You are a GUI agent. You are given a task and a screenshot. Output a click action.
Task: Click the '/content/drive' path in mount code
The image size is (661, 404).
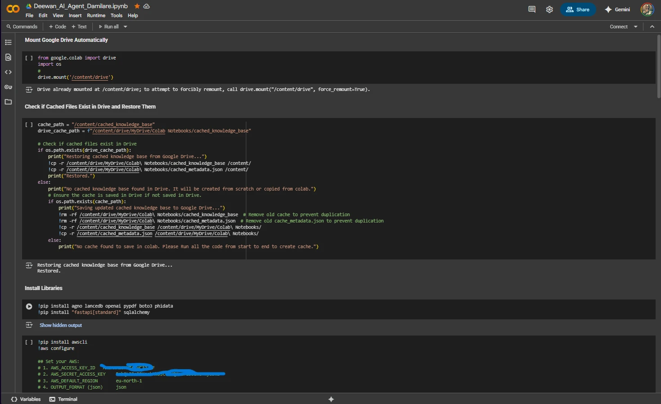coord(90,77)
